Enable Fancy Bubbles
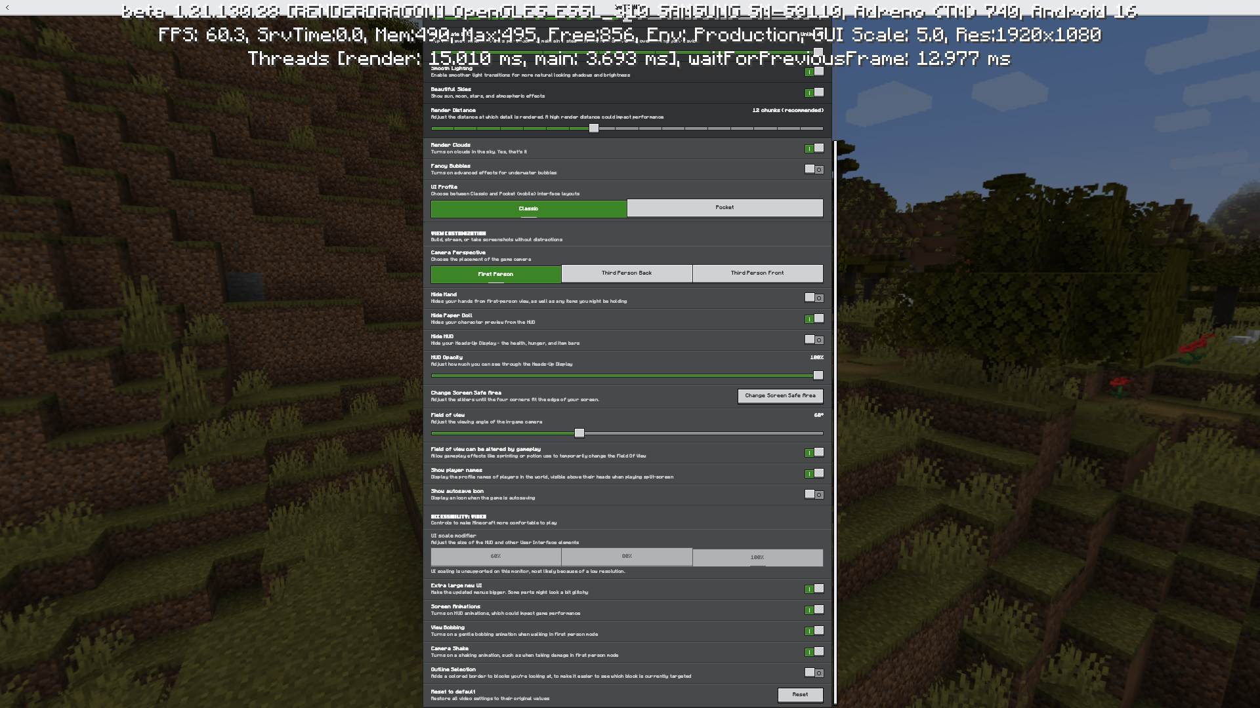Image resolution: width=1260 pixels, height=708 pixels. tap(814, 169)
